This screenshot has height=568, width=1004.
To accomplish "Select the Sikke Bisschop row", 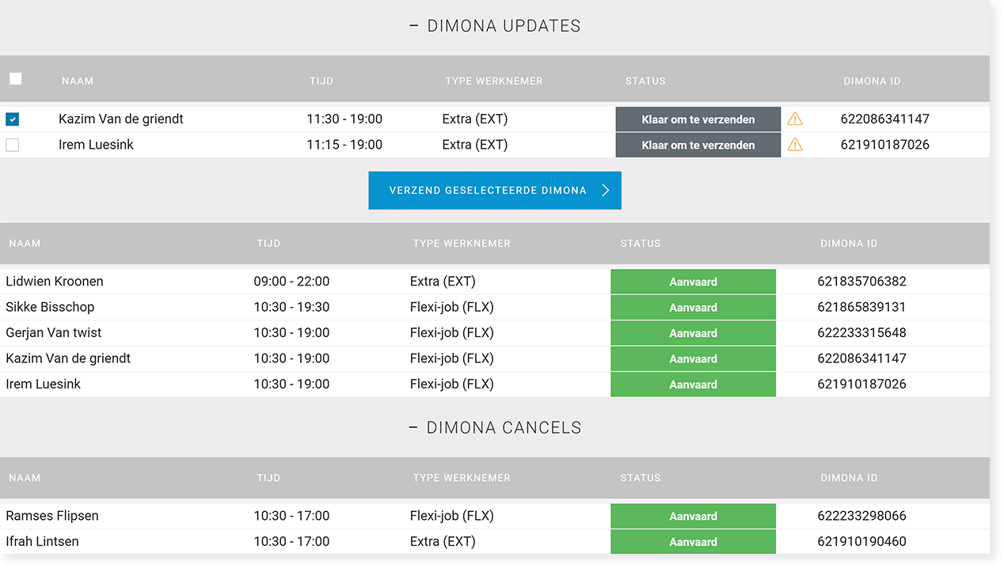I will [495, 307].
